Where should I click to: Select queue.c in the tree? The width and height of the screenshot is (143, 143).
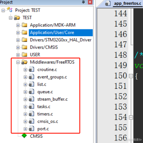click(45, 92)
